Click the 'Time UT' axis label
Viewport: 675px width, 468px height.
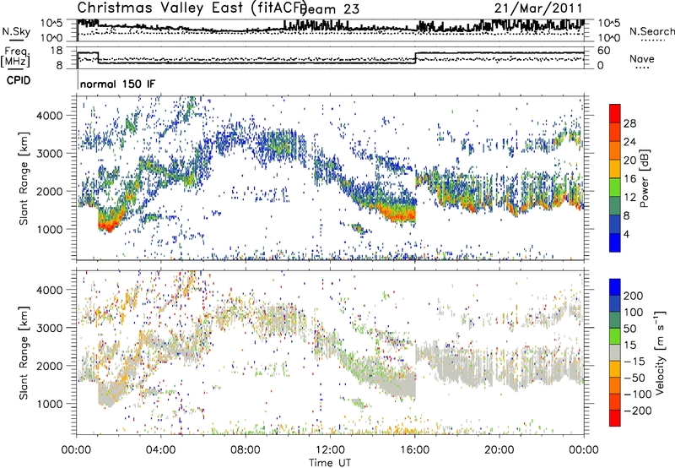tap(330, 463)
